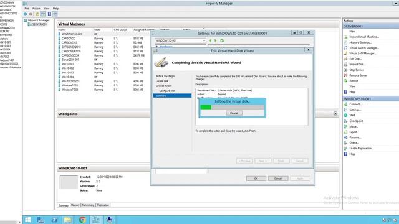399x224 pixels.
Task: Click Hyper-V Settings icon in Actions
Action: click(345, 42)
